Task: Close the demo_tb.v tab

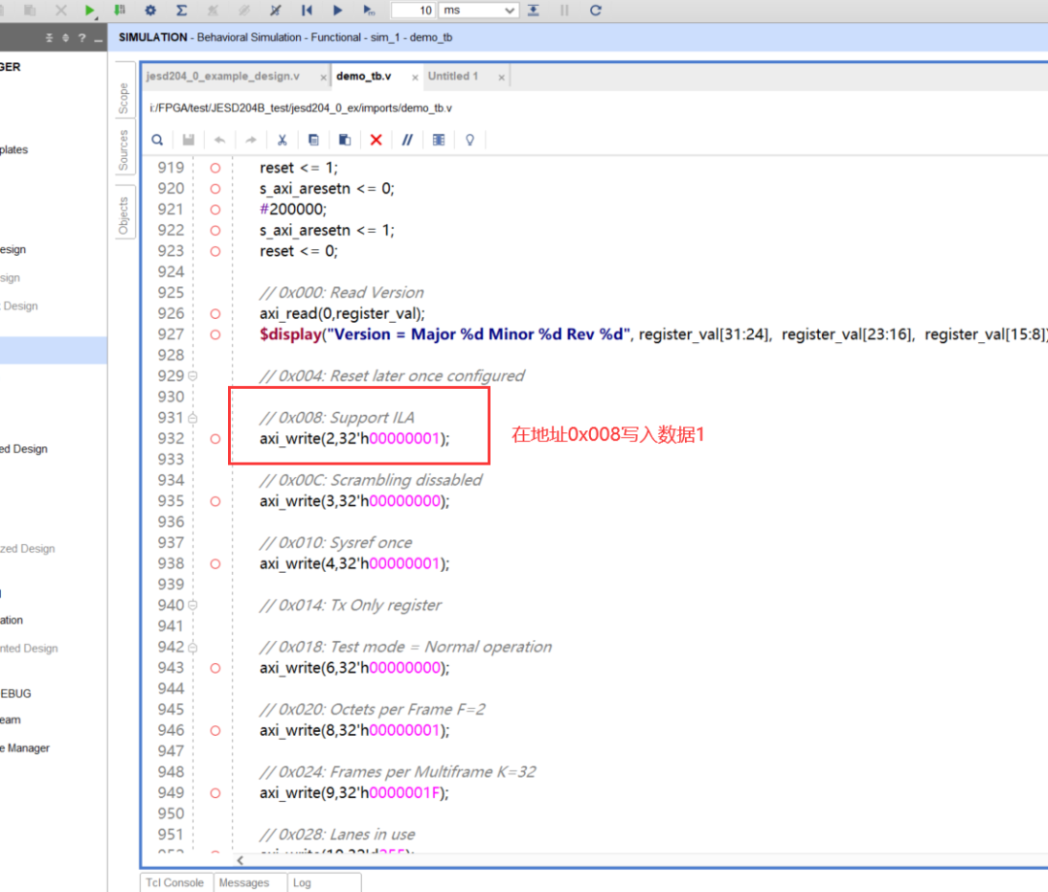Action: tap(415, 78)
